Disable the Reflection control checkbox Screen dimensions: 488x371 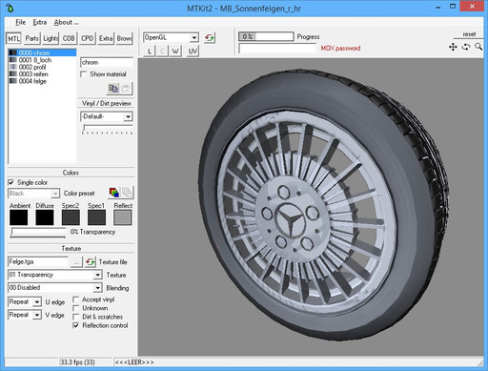tap(76, 325)
